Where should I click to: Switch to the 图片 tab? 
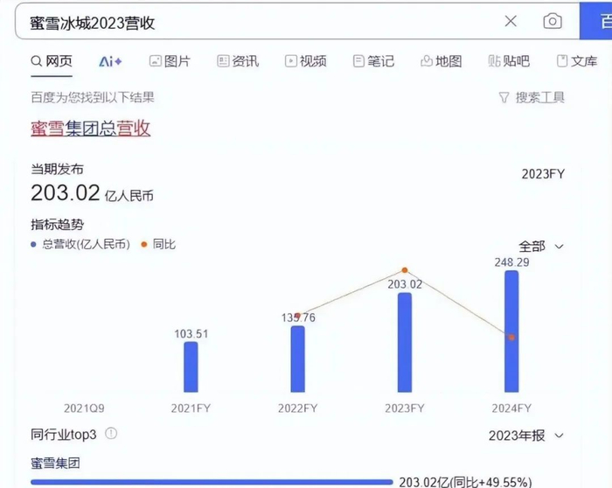pyautogui.click(x=170, y=61)
